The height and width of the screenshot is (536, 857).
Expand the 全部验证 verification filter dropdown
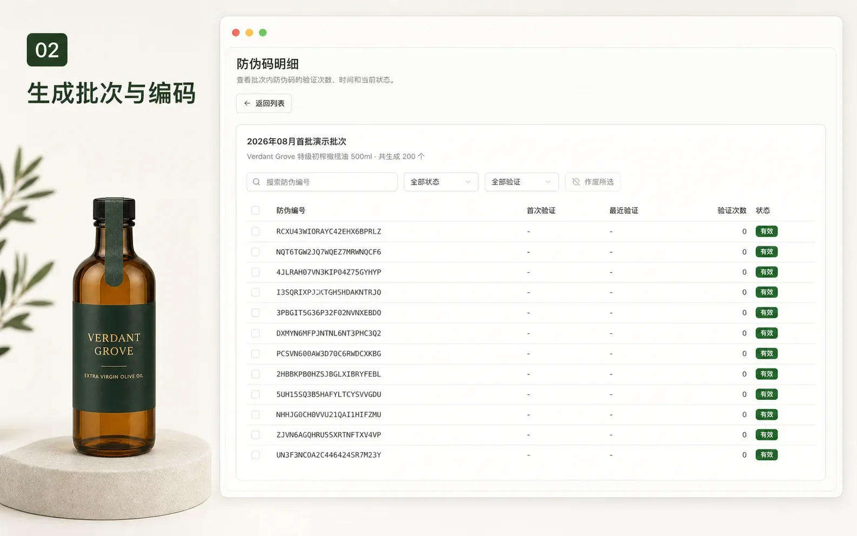tap(521, 182)
